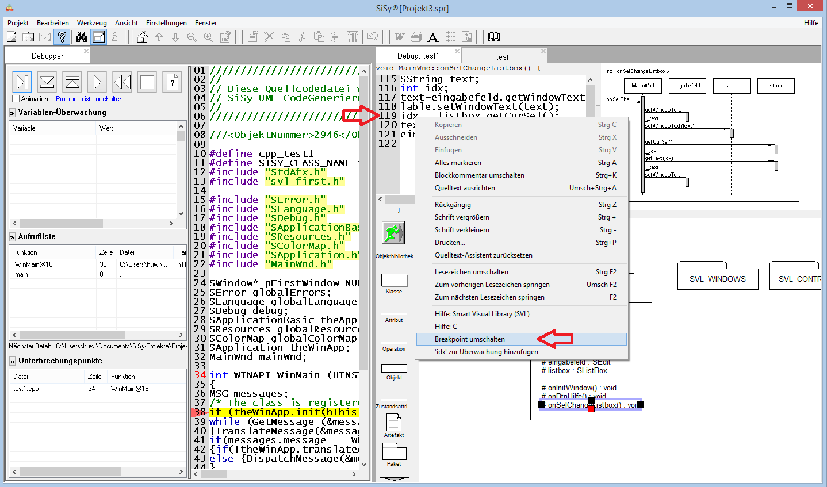Open the Werkzeug menu
Screen dimensions: 827x487
(91, 23)
